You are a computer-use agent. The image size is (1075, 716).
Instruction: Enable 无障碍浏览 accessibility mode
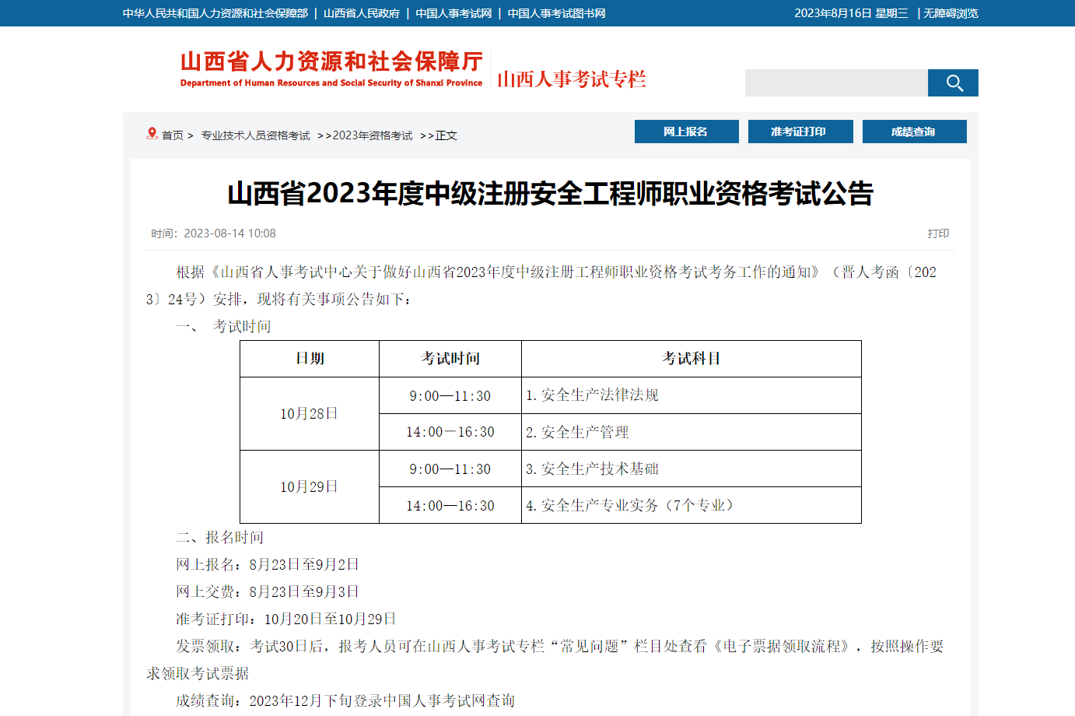pyautogui.click(x=951, y=13)
